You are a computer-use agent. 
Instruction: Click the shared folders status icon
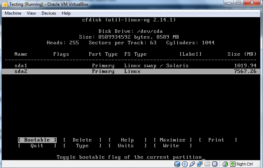[x=207, y=164]
